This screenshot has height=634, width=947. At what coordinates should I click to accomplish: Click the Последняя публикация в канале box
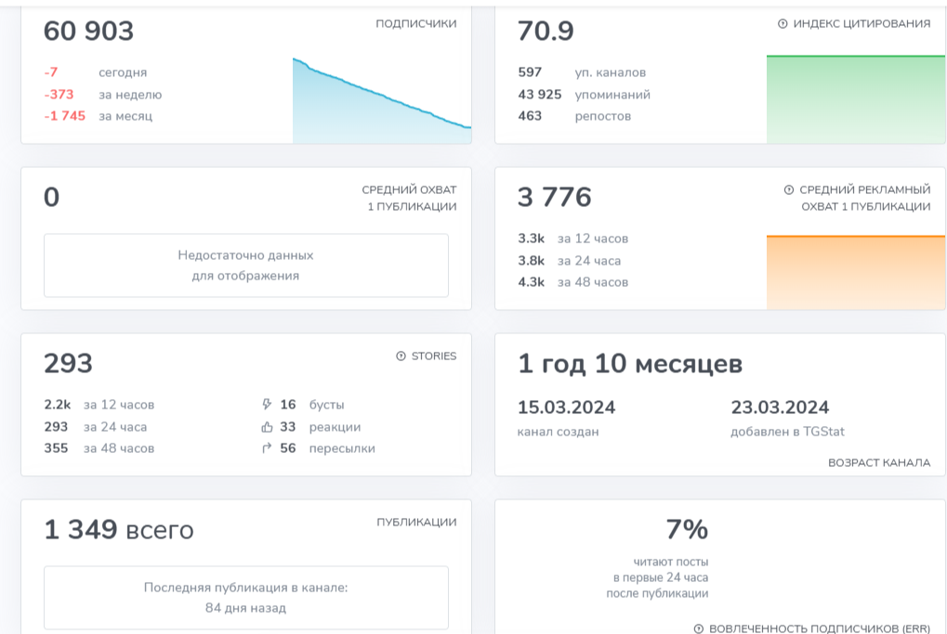tap(246, 598)
